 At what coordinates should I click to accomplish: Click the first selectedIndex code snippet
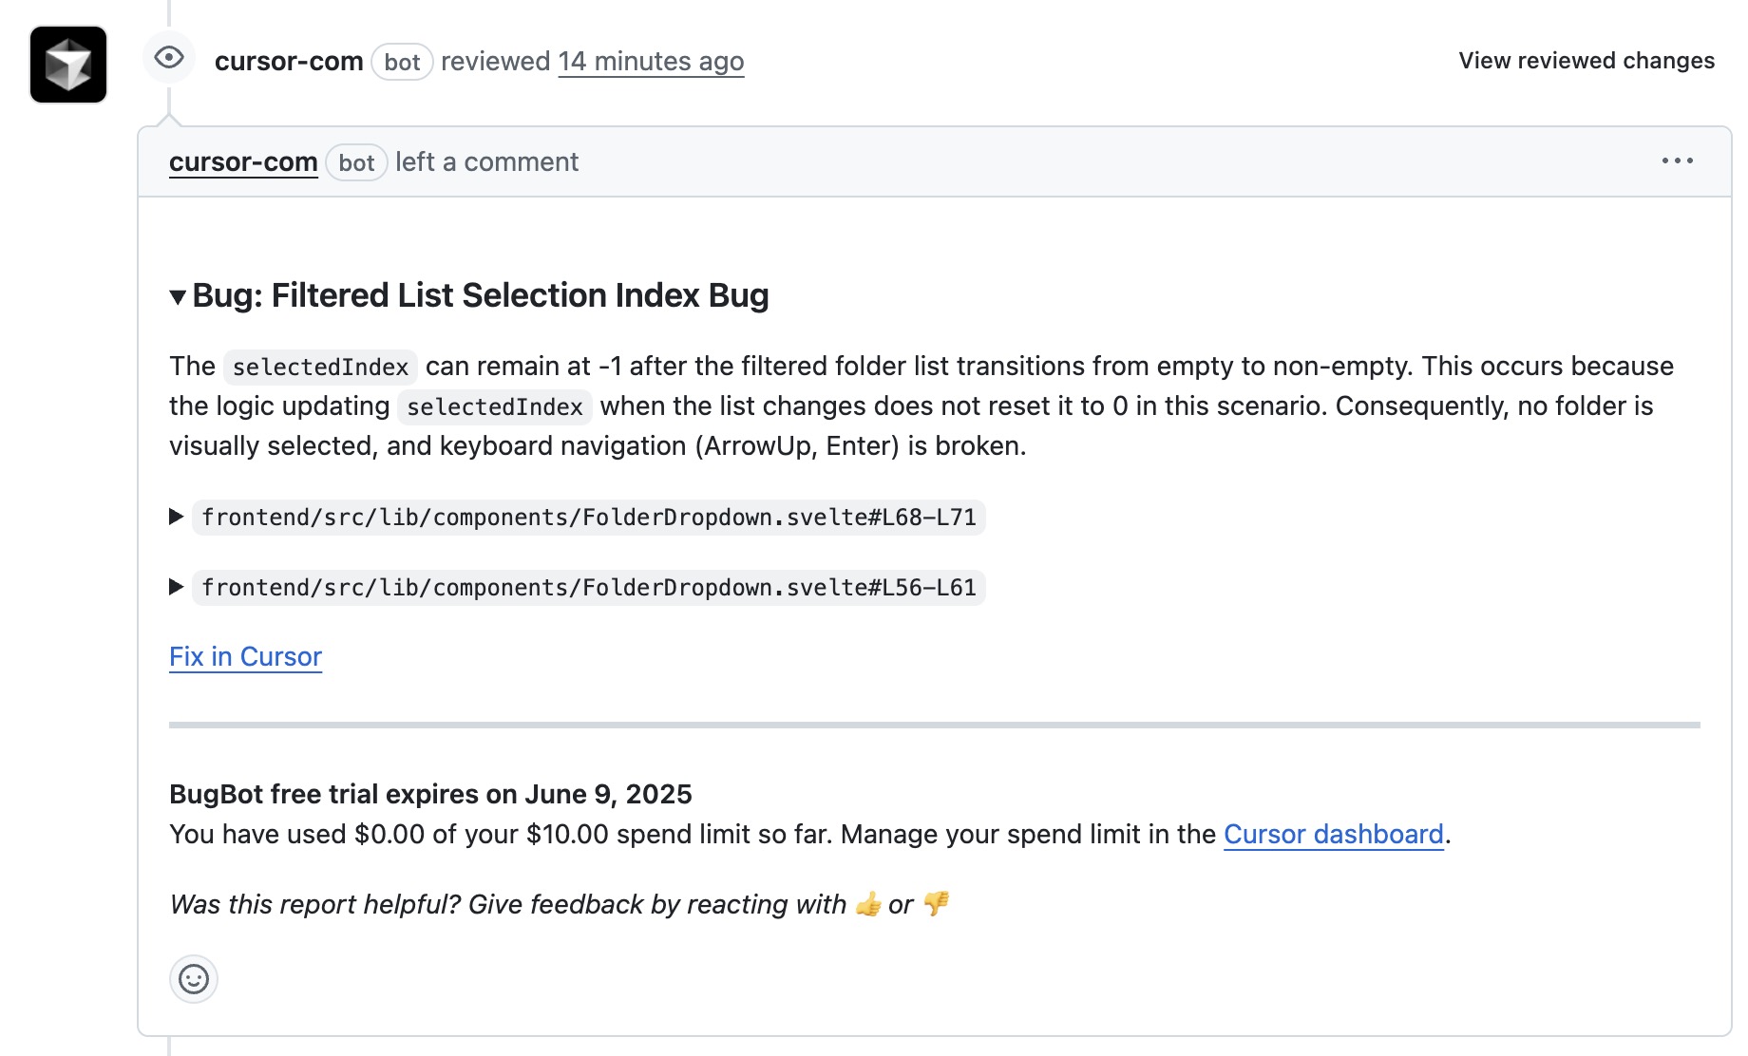(x=320, y=368)
